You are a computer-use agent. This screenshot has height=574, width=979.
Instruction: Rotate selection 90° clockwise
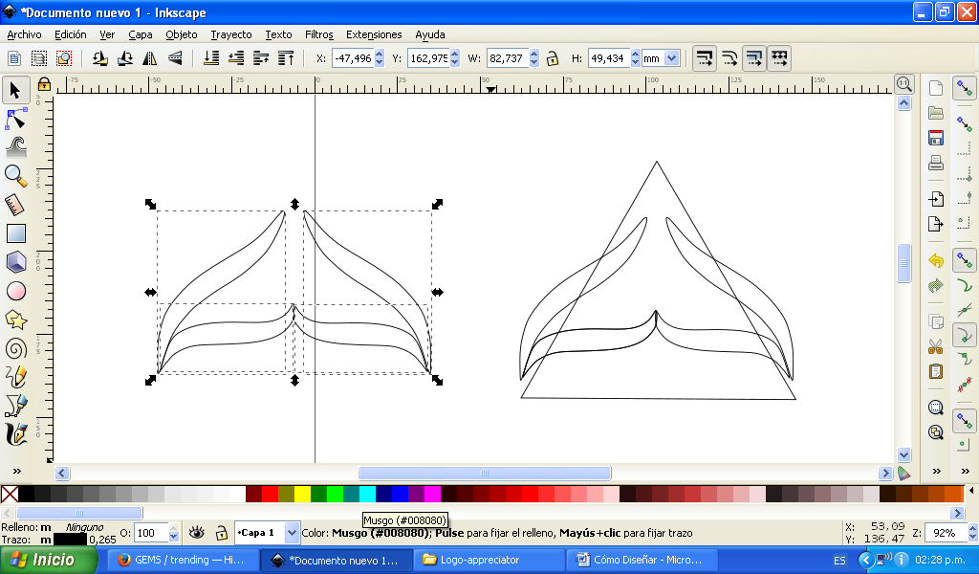pos(125,58)
